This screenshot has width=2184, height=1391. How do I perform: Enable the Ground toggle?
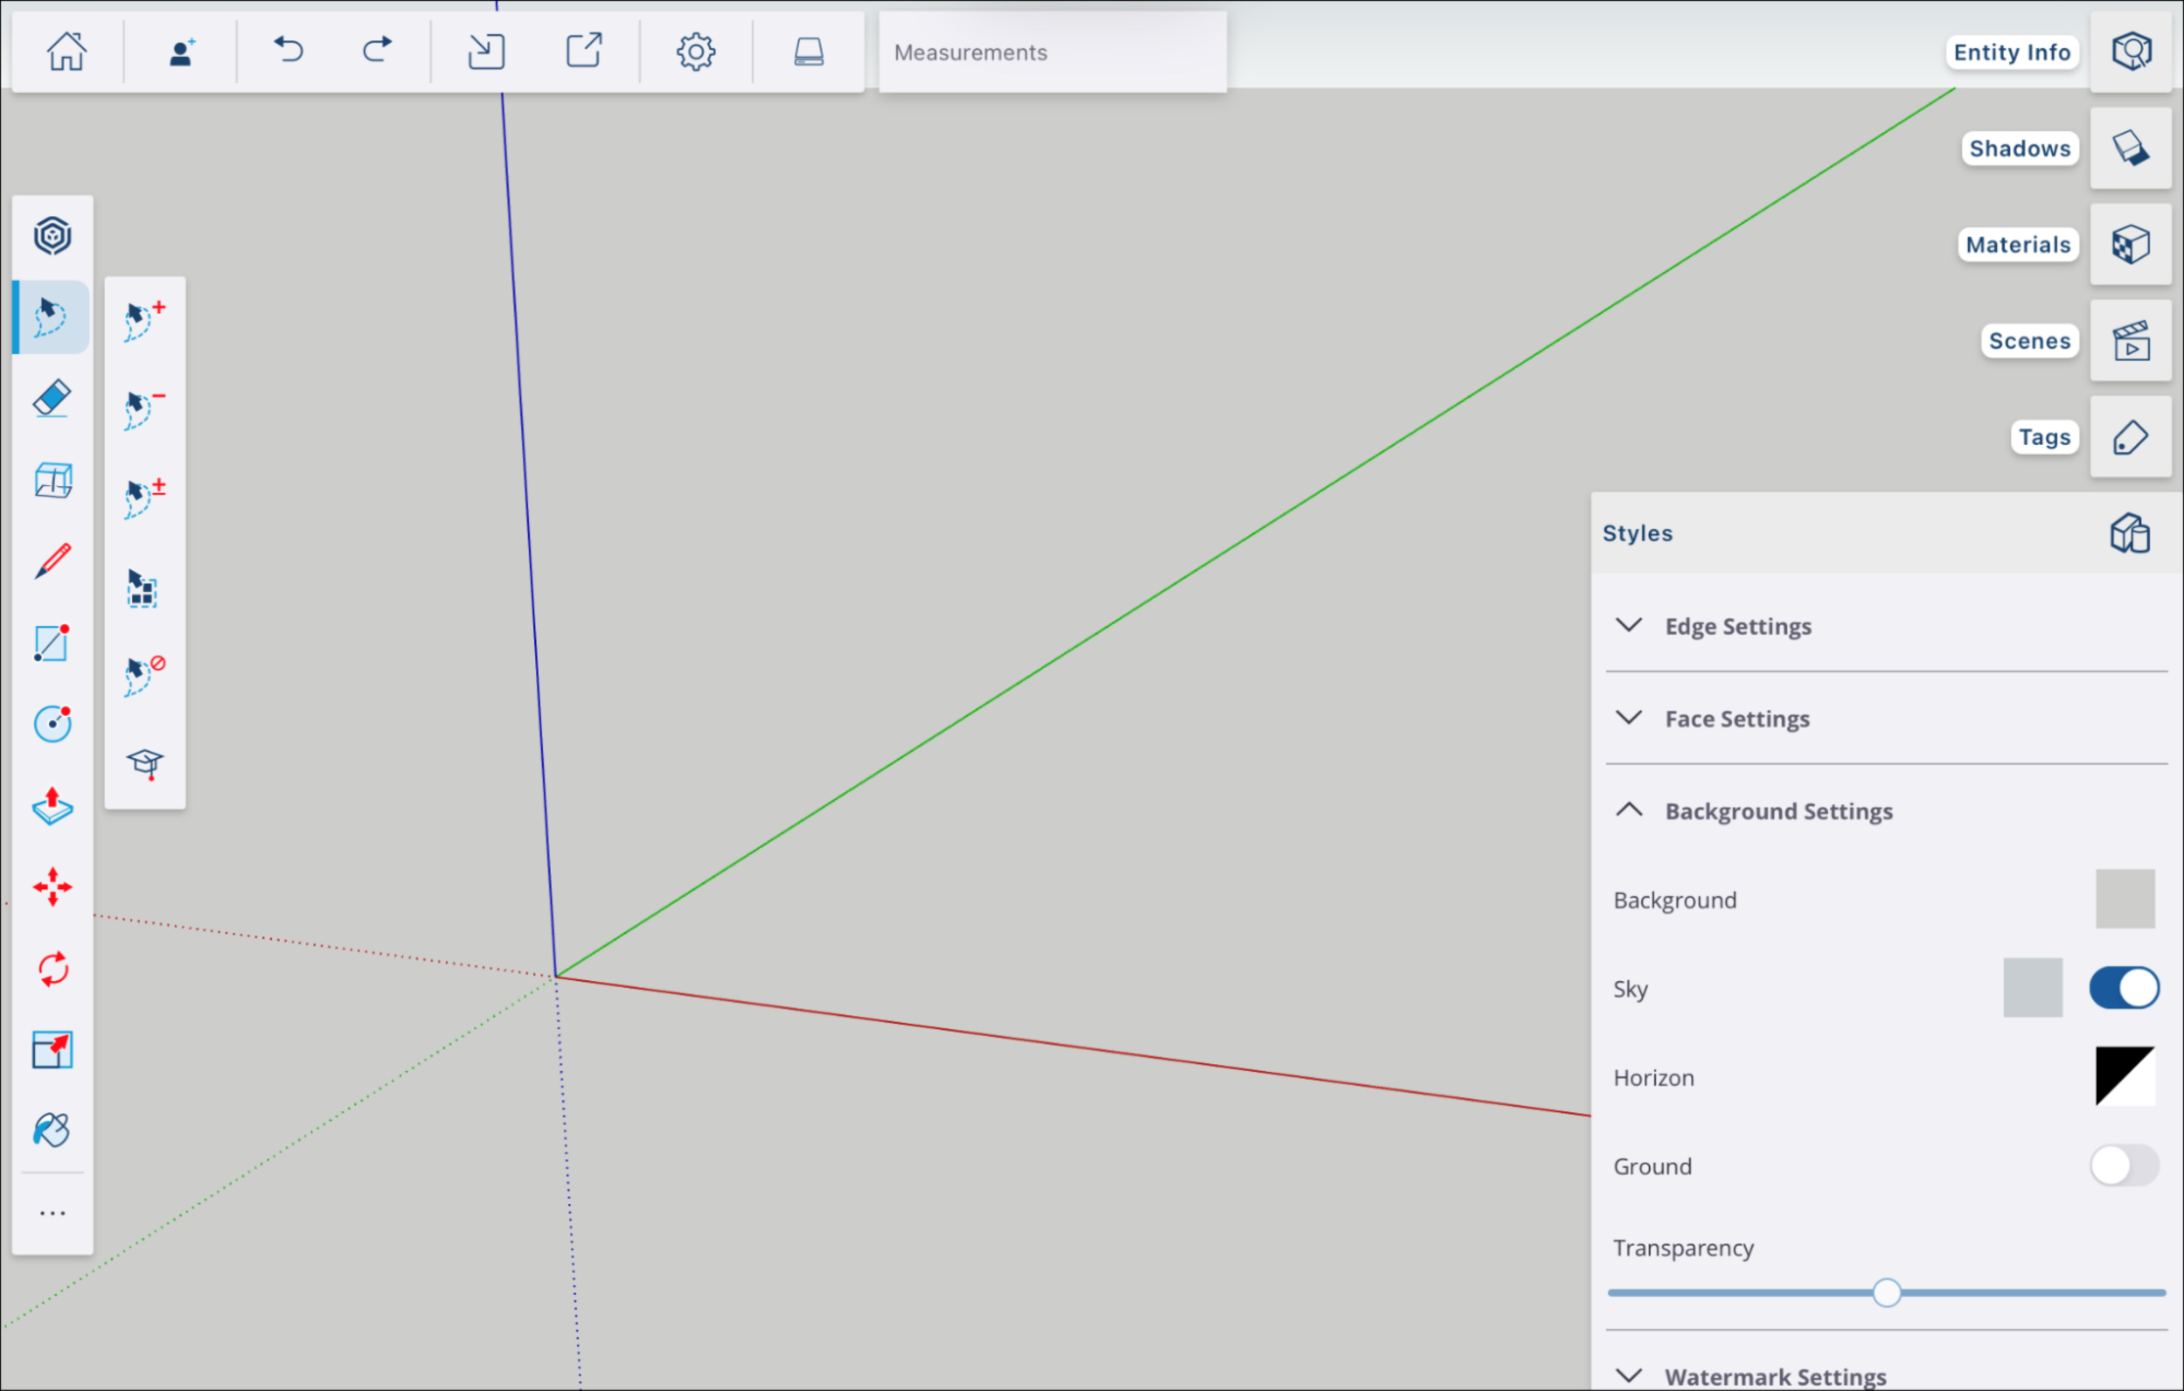(x=2123, y=1165)
